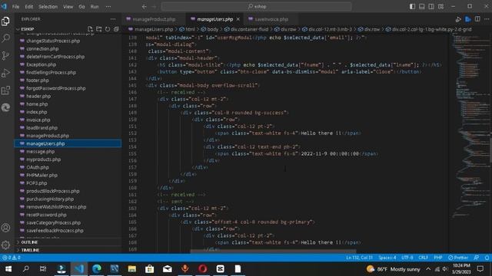Click Ln, Col cursor position in status bar
This screenshot has height=276, width=492.
coord(359,258)
